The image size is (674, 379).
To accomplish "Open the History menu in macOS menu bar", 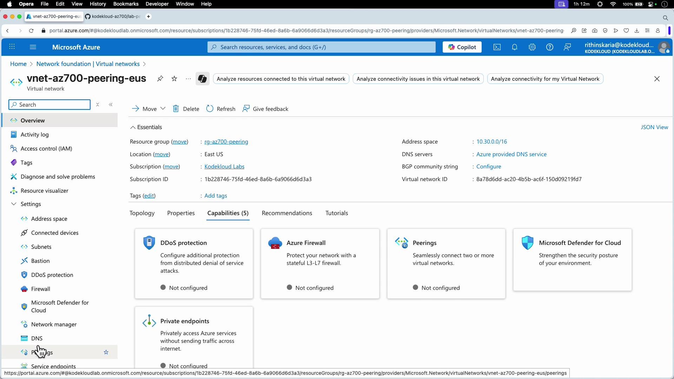I will click(x=98, y=4).
